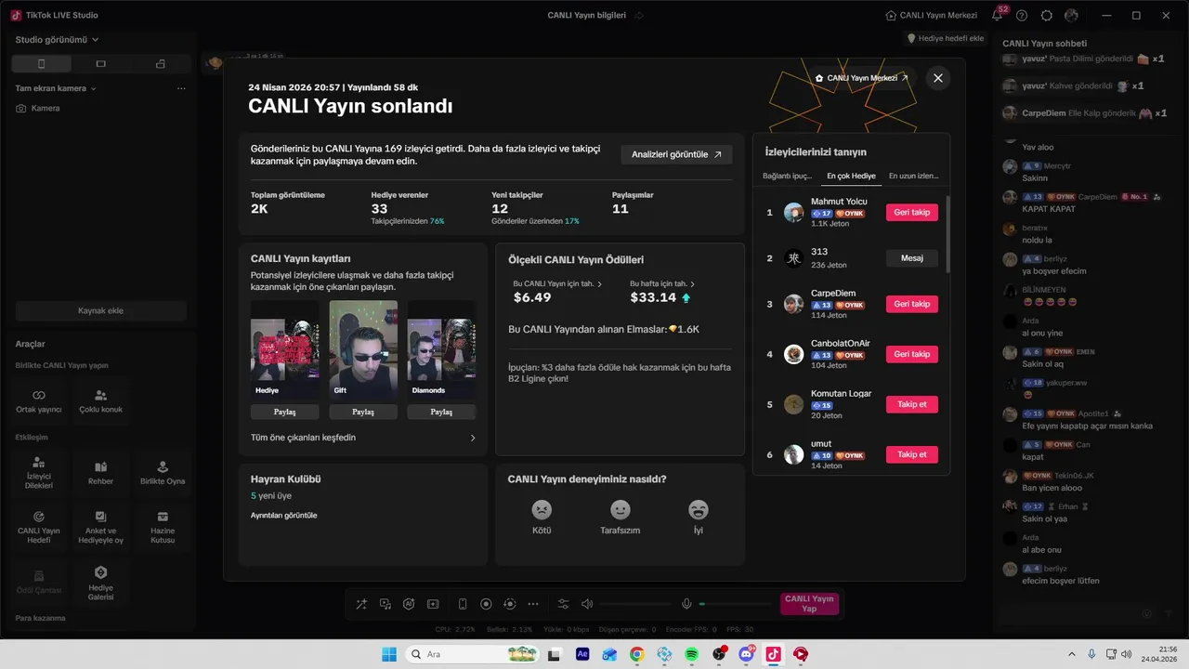Screen dimensions: 1189x669
Task: Click the viewers list scrollbar
Action: 947,234
